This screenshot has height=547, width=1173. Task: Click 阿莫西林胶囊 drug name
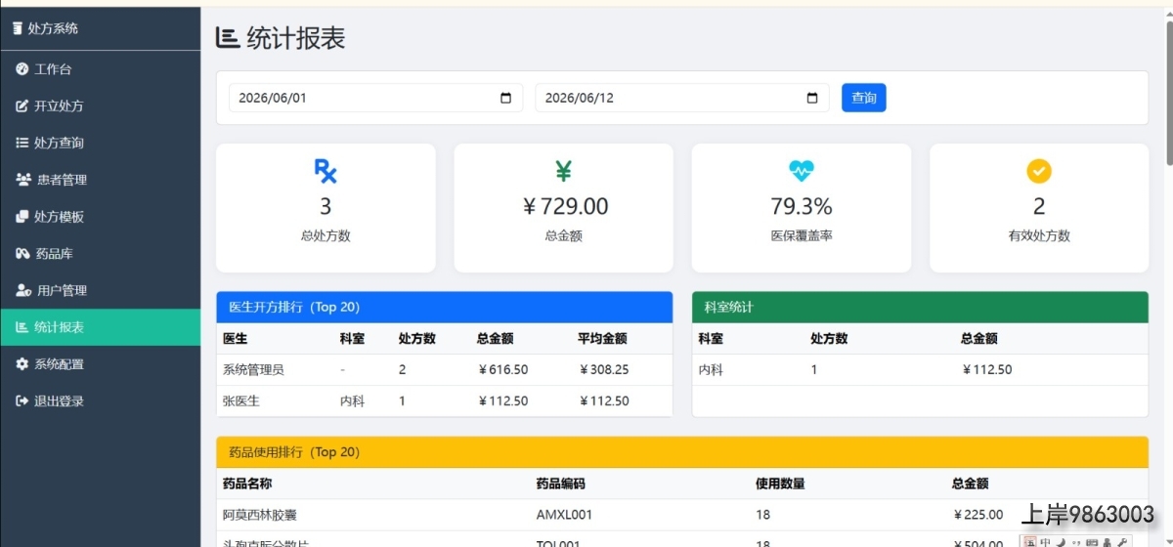259,514
